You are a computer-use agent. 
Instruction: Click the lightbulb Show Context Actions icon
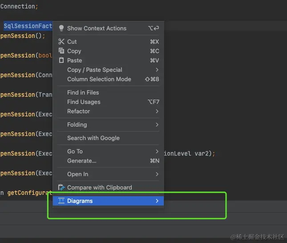coord(61,28)
